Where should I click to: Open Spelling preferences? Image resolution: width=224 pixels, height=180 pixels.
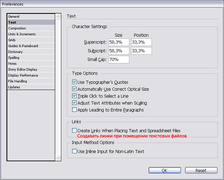31,57
